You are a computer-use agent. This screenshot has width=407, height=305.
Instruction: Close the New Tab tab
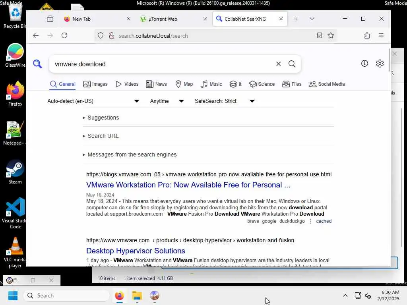point(129,19)
